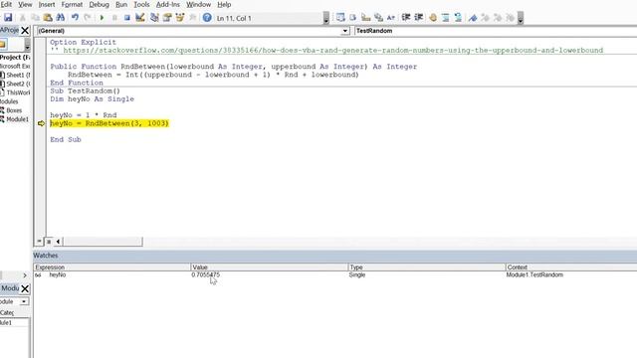Click the Save icon in the toolbar
637x358 pixels.
8,18
